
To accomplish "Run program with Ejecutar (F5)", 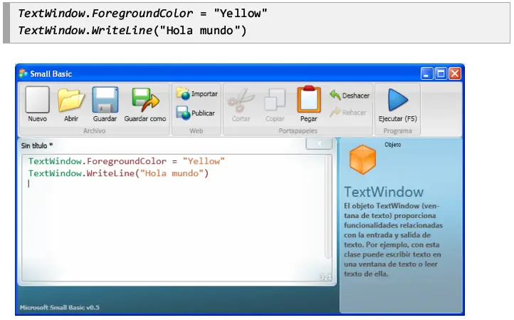I will coord(398,105).
